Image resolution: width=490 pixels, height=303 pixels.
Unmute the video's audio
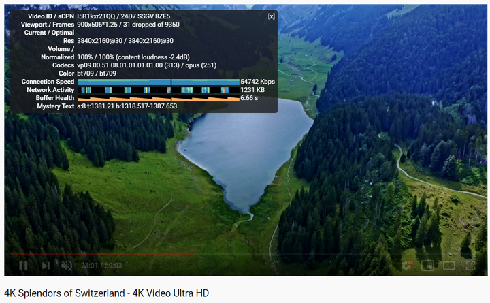[x=67, y=266]
